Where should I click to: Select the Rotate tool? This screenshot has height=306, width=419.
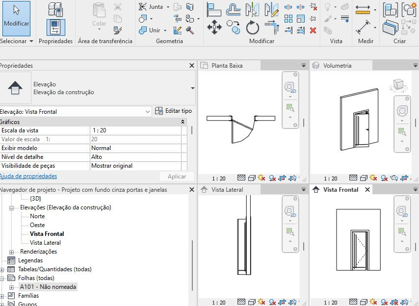point(253,27)
